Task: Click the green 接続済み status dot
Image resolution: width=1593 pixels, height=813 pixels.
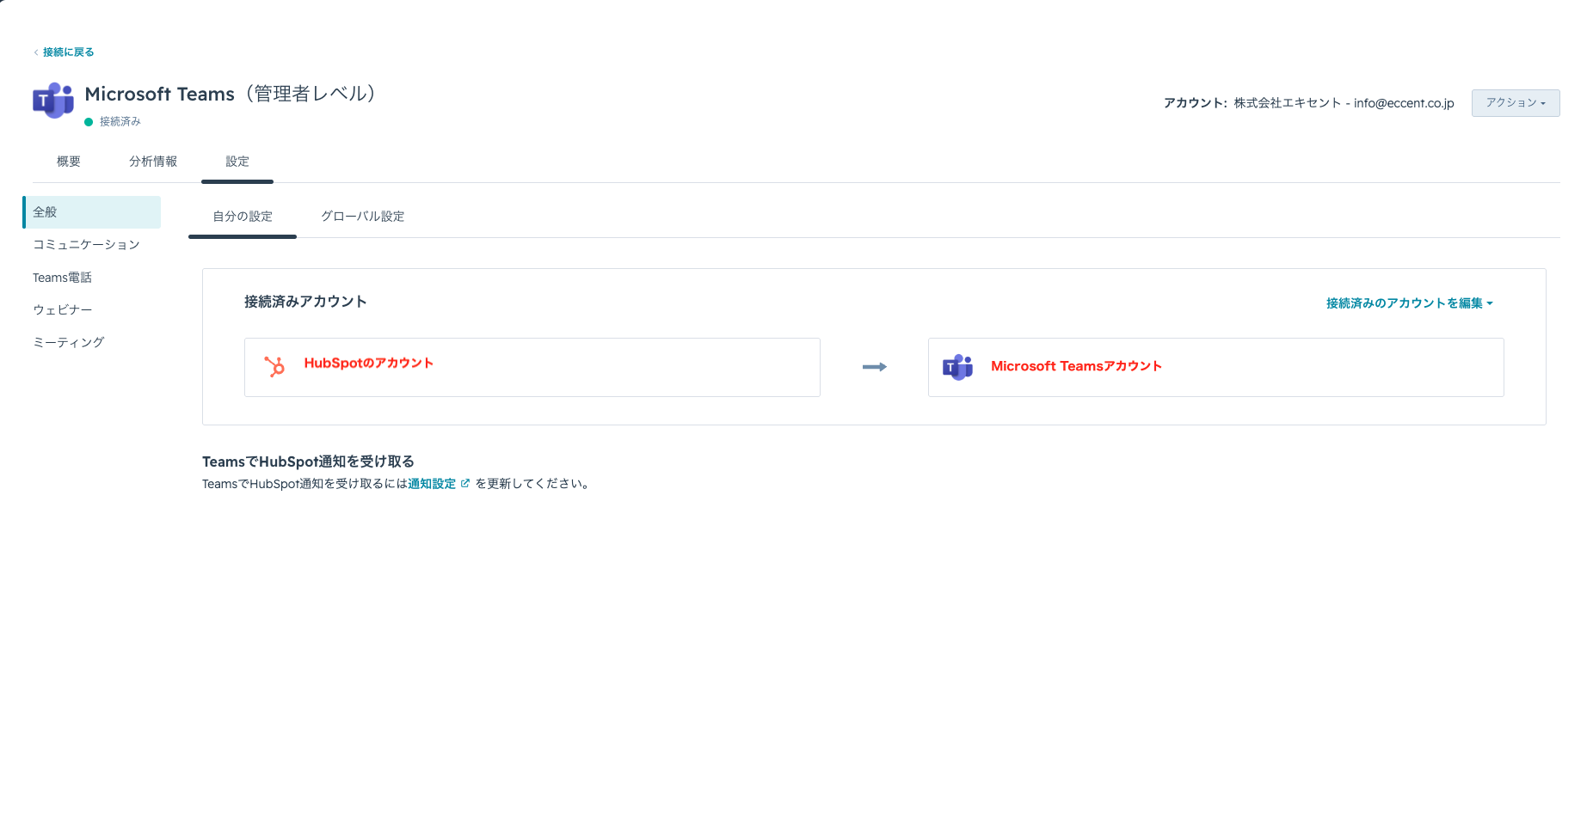Action: (89, 122)
